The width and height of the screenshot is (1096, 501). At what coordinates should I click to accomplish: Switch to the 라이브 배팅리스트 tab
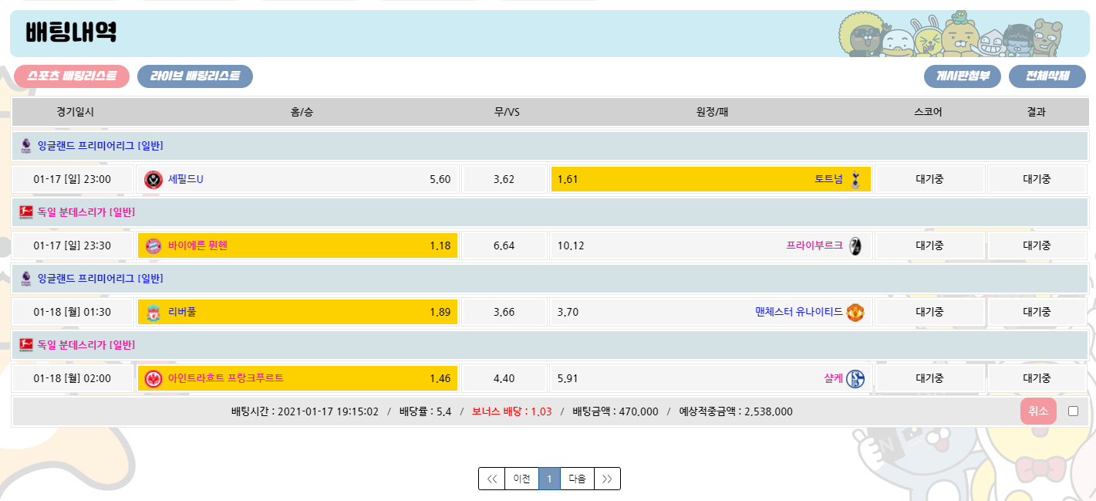tap(194, 76)
